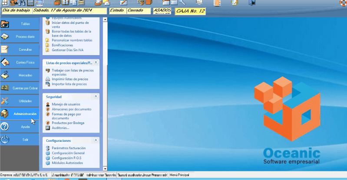The height and width of the screenshot is (180, 347).
Task: Open the Tablas module icon
Action: tap(5, 24)
